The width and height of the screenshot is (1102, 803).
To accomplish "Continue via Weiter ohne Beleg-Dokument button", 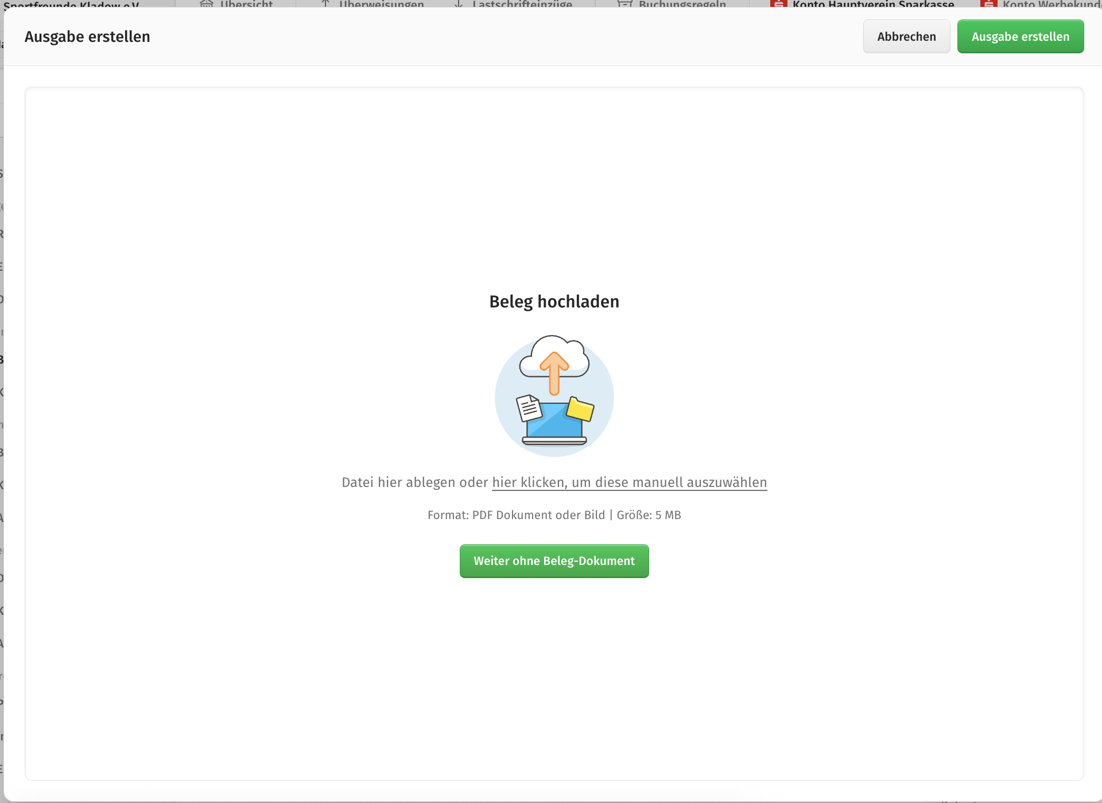I will (x=554, y=561).
